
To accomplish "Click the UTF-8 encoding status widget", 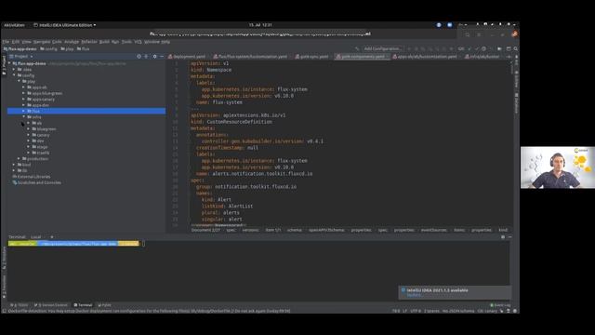I will (x=416, y=311).
